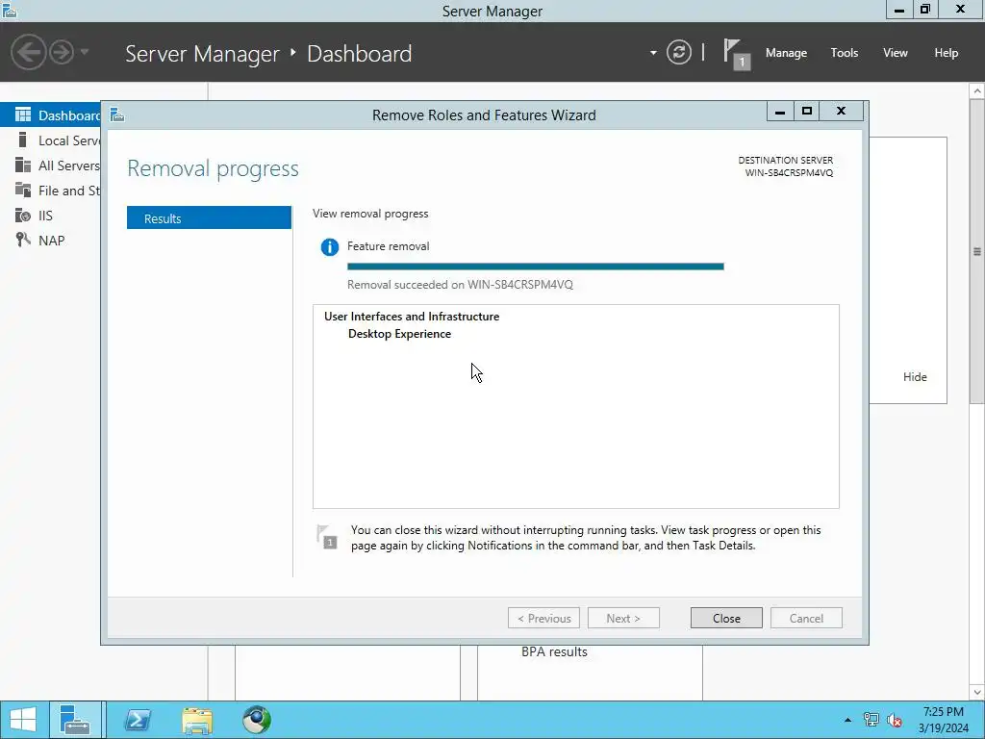This screenshot has height=739, width=985.
Task: Click the muted volume tray icon
Action: [x=895, y=720]
